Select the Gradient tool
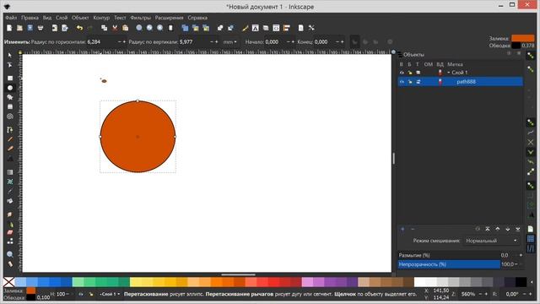 (x=10, y=172)
